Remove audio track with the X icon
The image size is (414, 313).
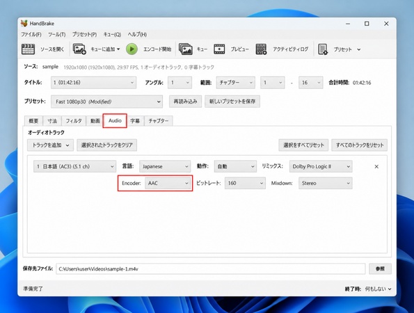[x=376, y=166]
